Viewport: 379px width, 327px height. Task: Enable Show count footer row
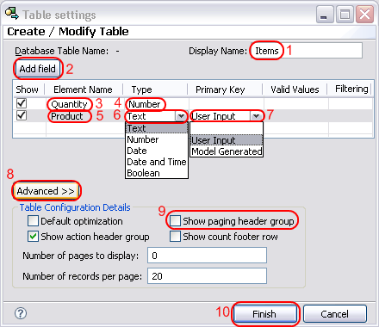point(175,237)
